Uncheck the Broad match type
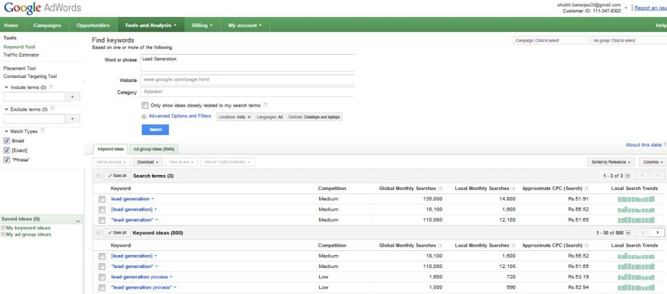 click(x=7, y=140)
